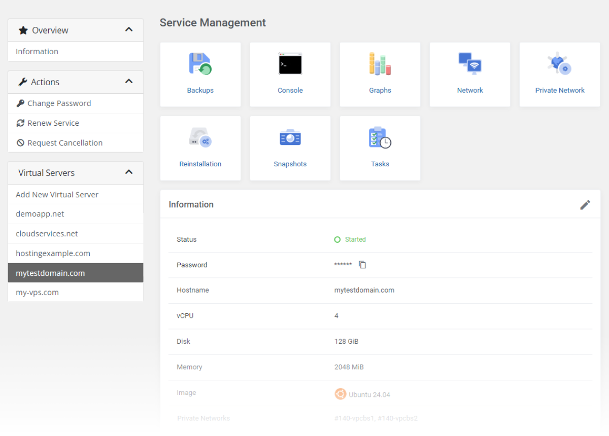Click the Password row label
The width and height of the screenshot is (609, 436).
[x=192, y=265]
